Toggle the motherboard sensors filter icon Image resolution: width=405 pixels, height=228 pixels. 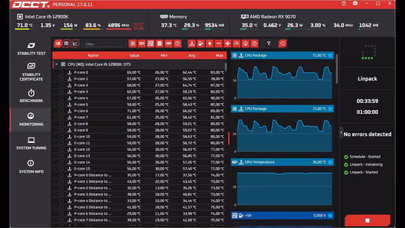pos(151,44)
